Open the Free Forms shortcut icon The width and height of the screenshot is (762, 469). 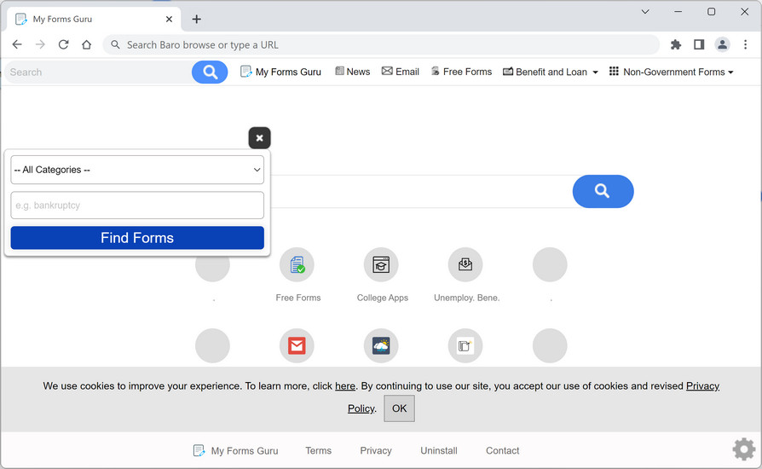point(297,265)
